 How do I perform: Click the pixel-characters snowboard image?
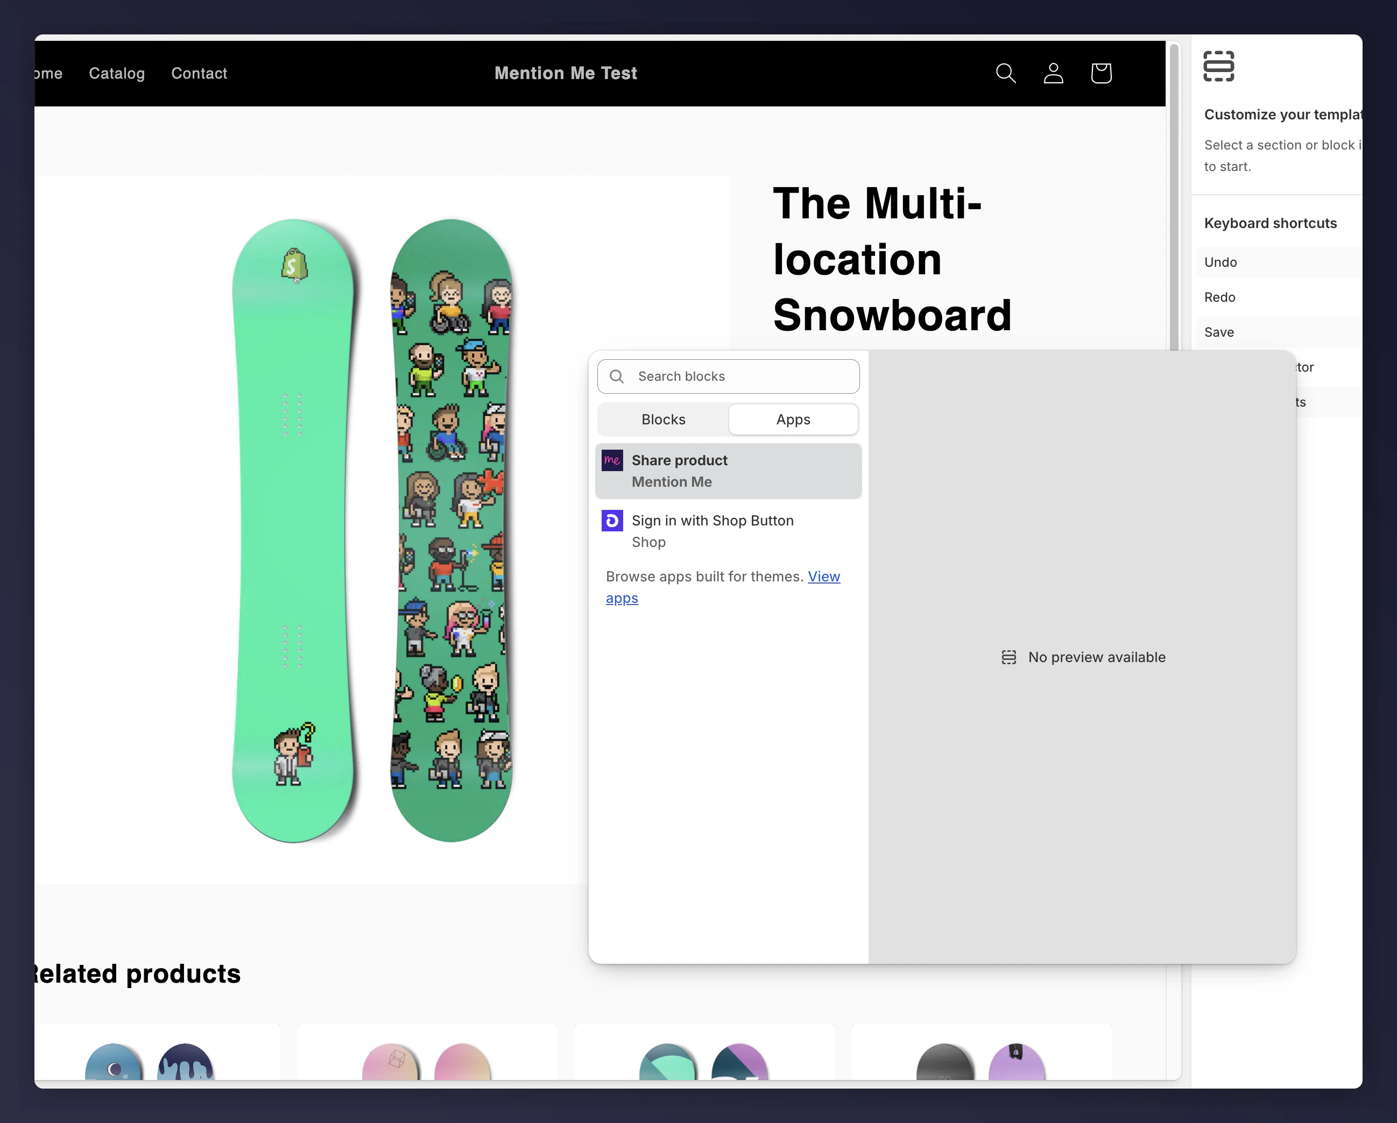pyautogui.click(x=451, y=531)
